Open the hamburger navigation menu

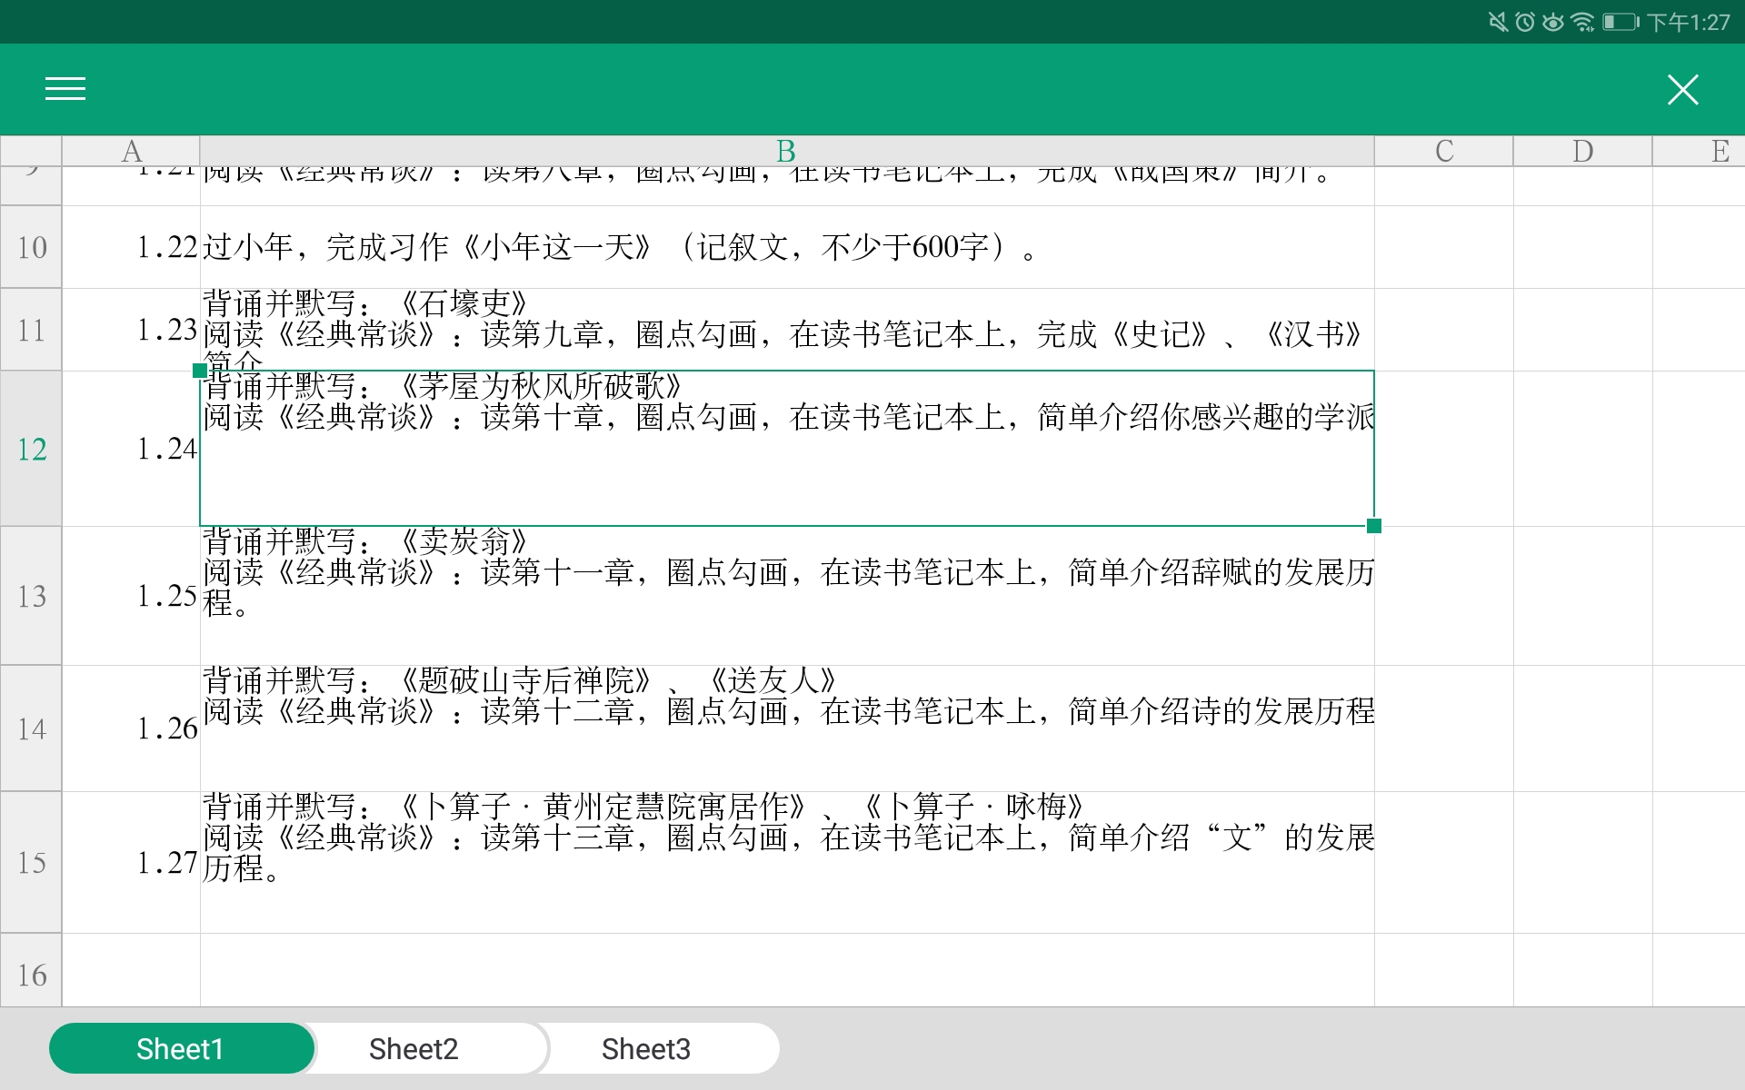click(x=65, y=89)
